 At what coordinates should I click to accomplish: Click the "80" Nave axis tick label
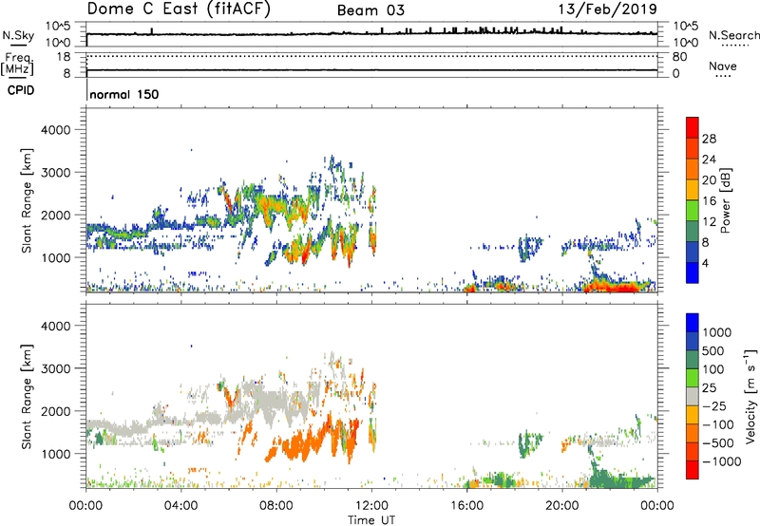tap(679, 57)
